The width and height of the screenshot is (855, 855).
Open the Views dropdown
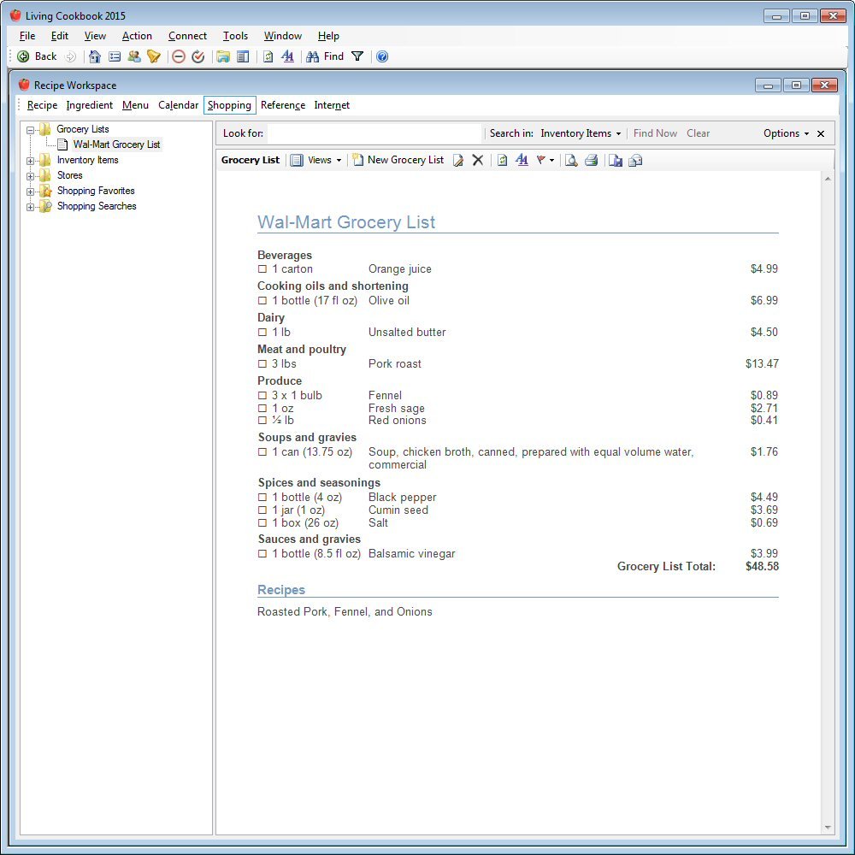pyautogui.click(x=316, y=160)
